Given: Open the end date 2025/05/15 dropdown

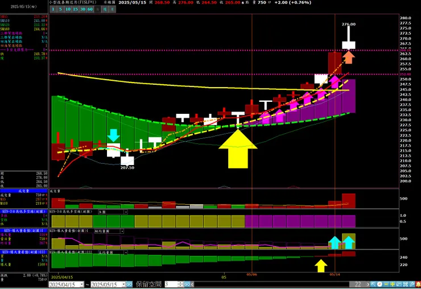Looking at the screenshot, I should [124, 284].
